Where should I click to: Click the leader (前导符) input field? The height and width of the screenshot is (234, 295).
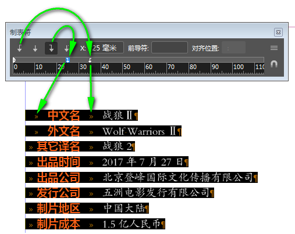[x=169, y=47]
